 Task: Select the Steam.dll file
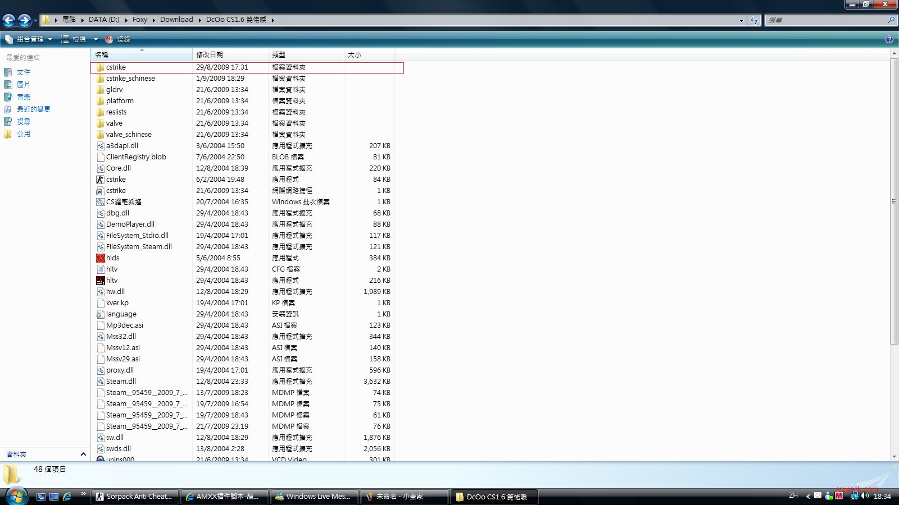121,382
